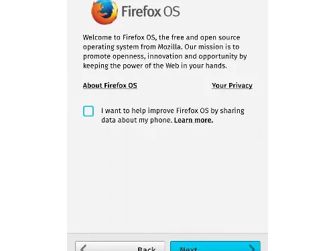Open the Your Privacy link

[x=232, y=86]
